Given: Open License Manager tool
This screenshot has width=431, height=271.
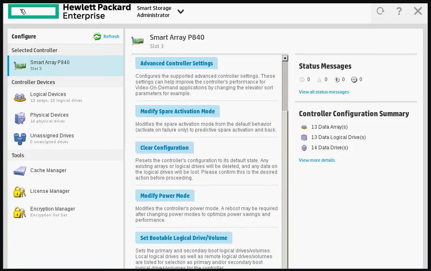Looking at the screenshot, I should pos(66,191).
